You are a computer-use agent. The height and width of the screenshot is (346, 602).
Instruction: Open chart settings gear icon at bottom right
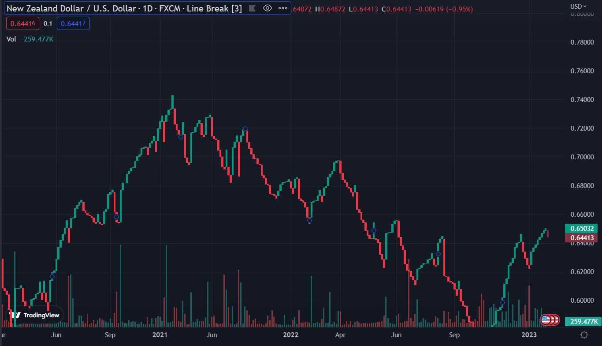coord(584,335)
